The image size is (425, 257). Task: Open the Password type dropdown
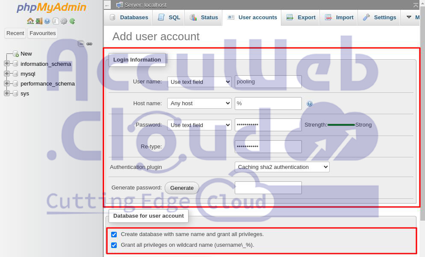coord(200,125)
